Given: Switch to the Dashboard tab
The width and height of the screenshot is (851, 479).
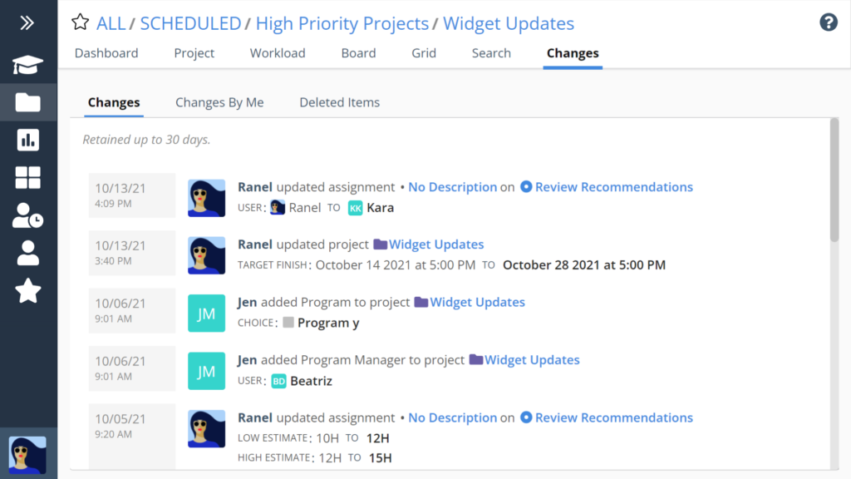Looking at the screenshot, I should click(x=106, y=53).
